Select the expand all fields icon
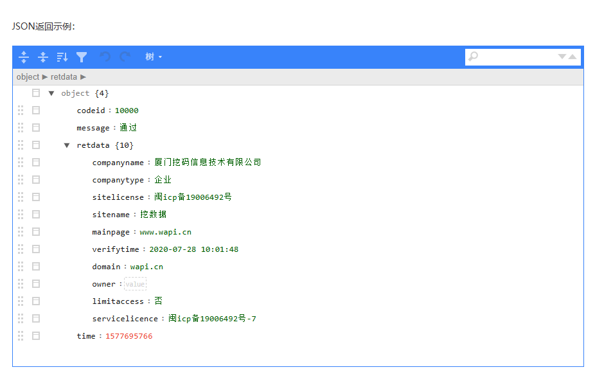The image size is (595, 374). point(24,57)
